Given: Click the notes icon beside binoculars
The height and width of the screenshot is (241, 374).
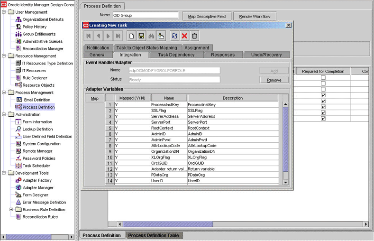Looking at the screenshot, I should (x=161, y=36).
